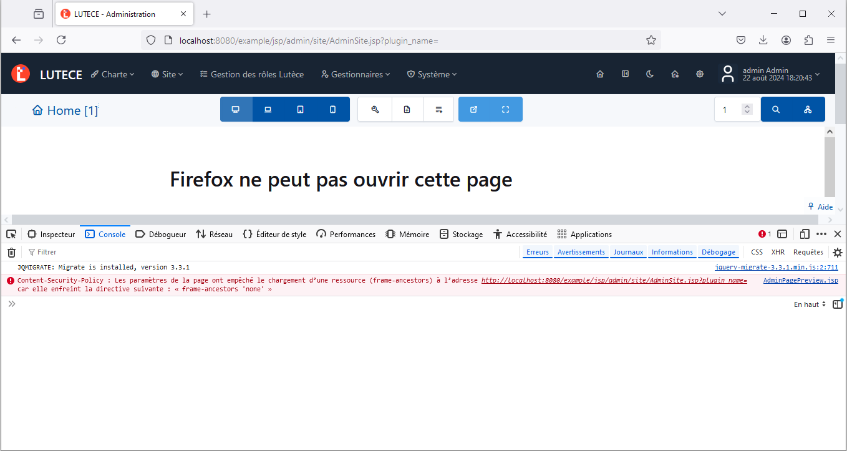
Task: Open the Système menu dropdown
Action: point(432,74)
